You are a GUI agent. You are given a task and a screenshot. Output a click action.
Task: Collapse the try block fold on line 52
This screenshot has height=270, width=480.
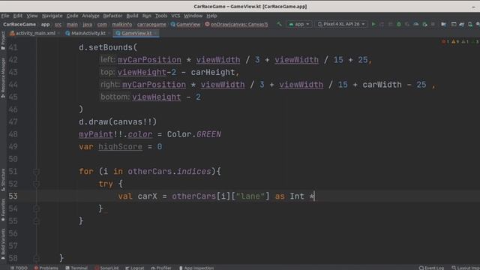tap(36, 184)
